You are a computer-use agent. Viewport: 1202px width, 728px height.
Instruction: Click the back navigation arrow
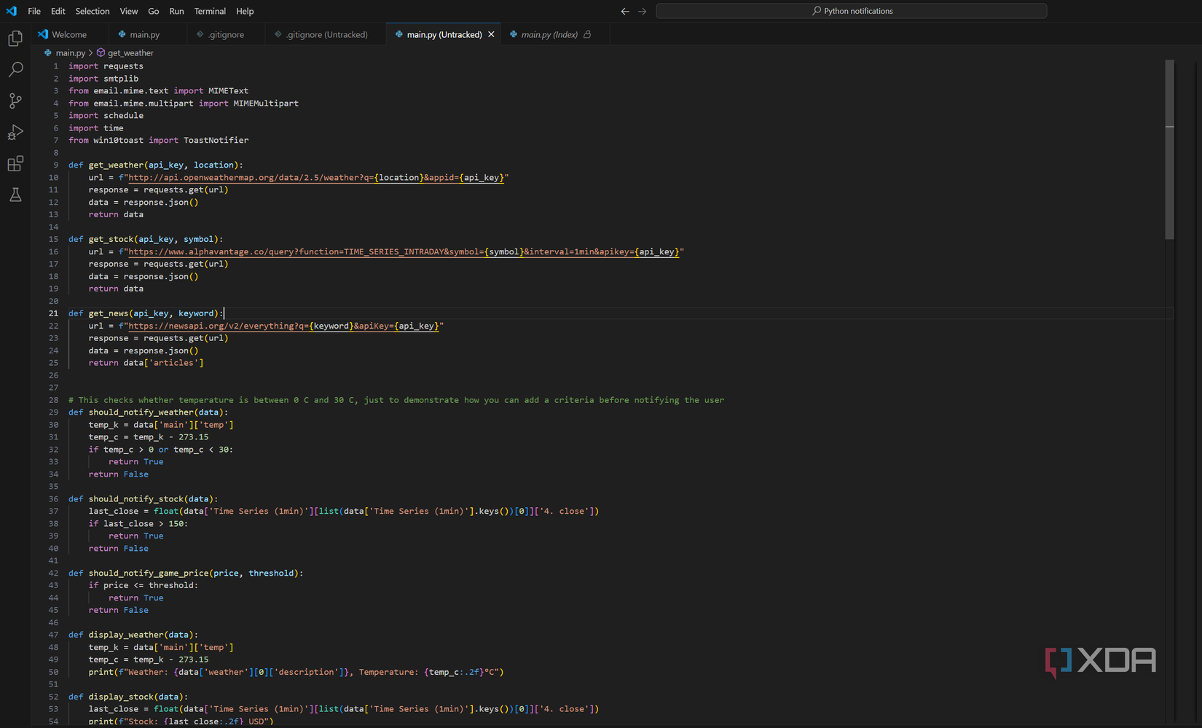click(x=624, y=11)
